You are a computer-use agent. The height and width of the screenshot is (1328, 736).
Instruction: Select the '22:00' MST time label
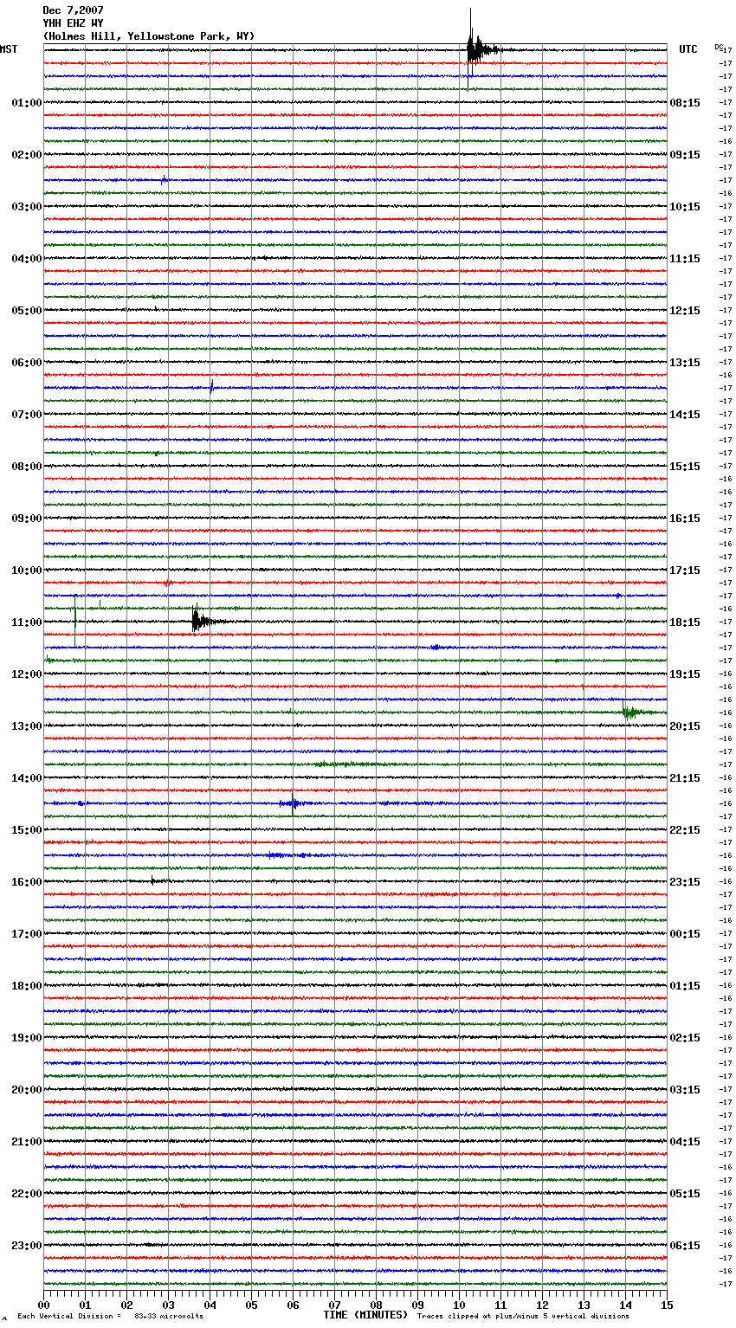point(27,1194)
